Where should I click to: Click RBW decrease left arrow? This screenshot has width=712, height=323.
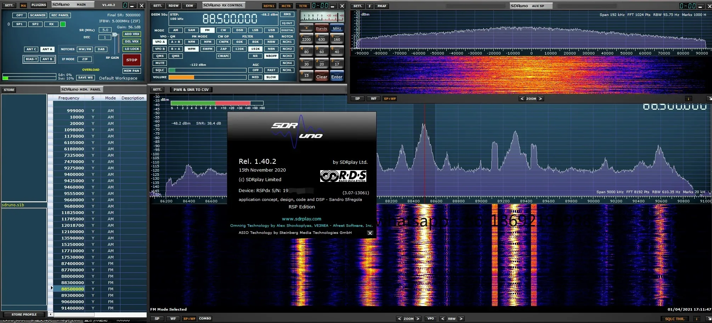click(442, 319)
